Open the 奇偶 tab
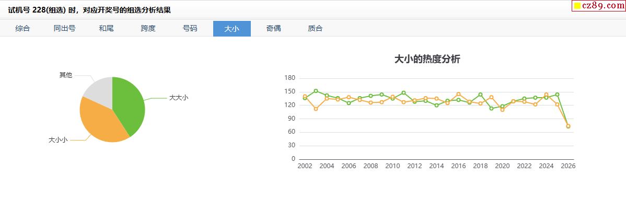 [x=273, y=29]
